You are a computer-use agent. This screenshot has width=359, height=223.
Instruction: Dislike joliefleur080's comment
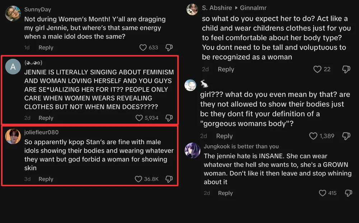pos(169,179)
